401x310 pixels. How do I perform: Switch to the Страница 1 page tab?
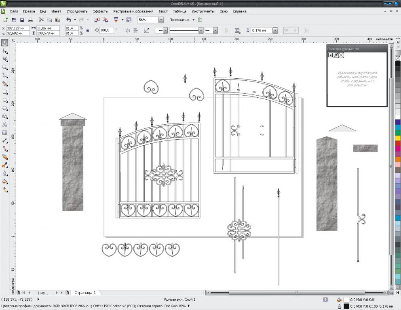point(85,293)
